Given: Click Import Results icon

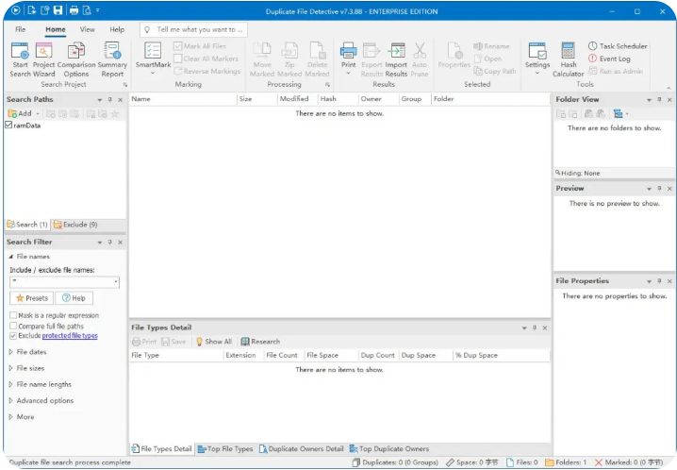Looking at the screenshot, I should click(x=396, y=51).
